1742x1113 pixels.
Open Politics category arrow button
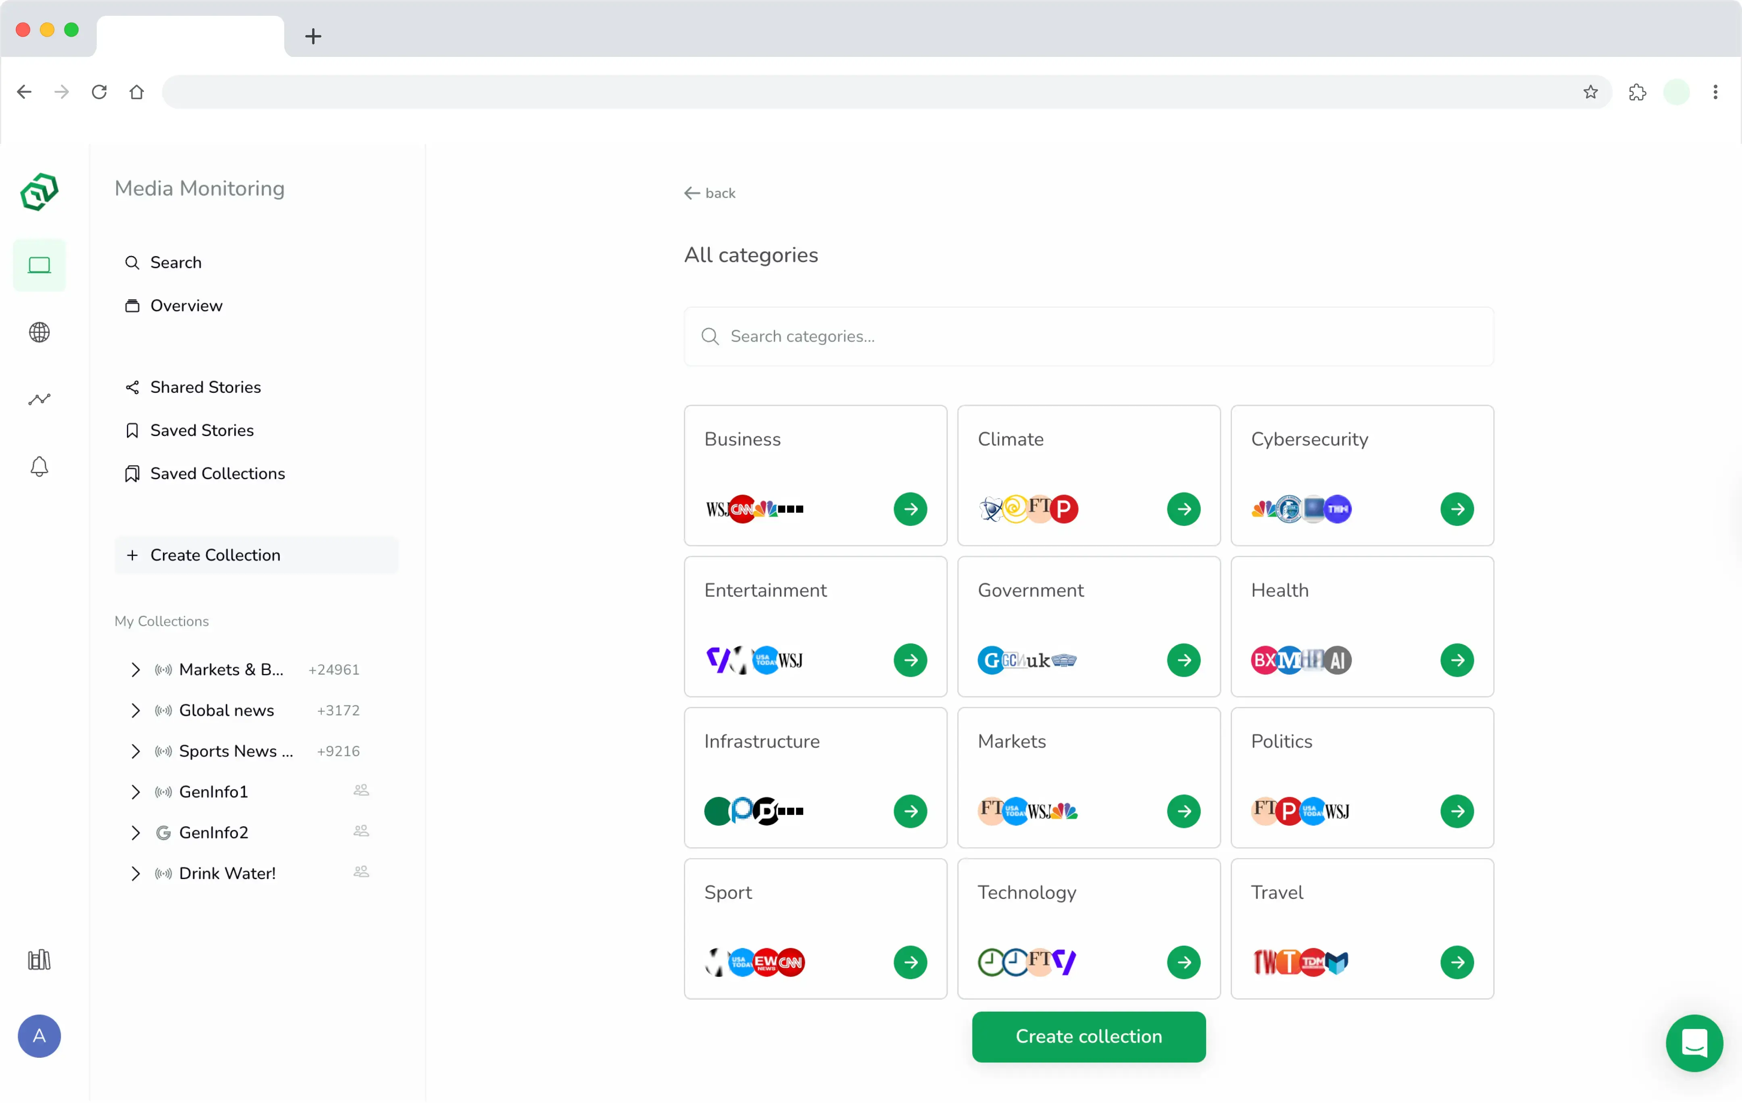pos(1457,811)
